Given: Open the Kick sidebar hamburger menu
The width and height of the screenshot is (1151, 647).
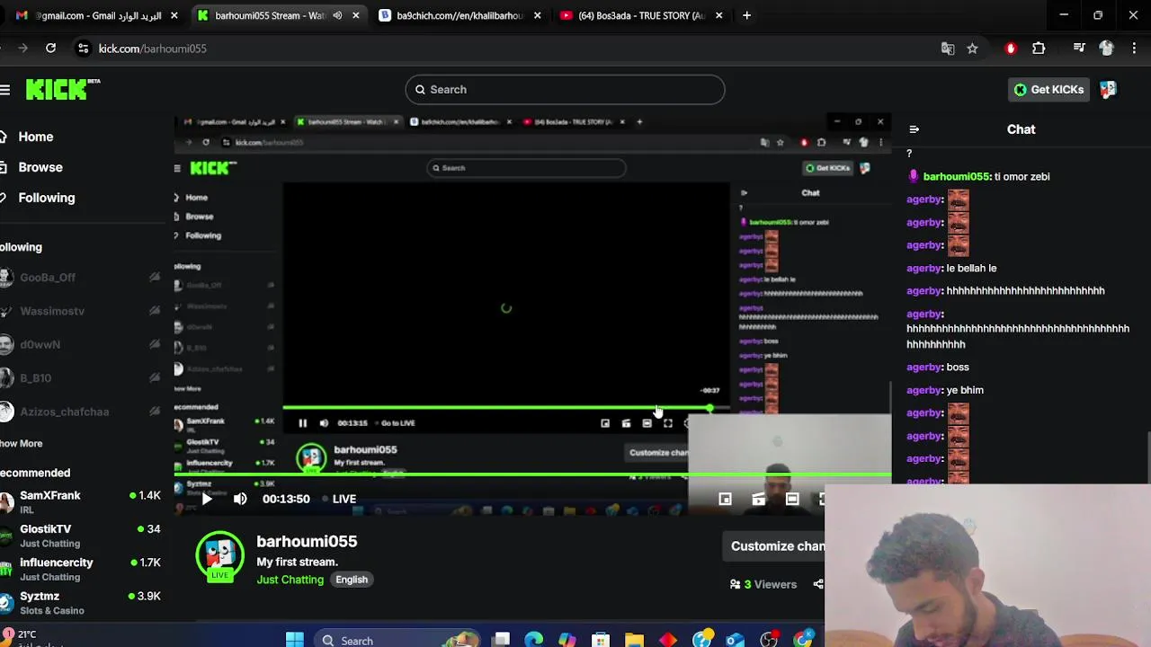Looking at the screenshot, I should (x=5, y=89).
